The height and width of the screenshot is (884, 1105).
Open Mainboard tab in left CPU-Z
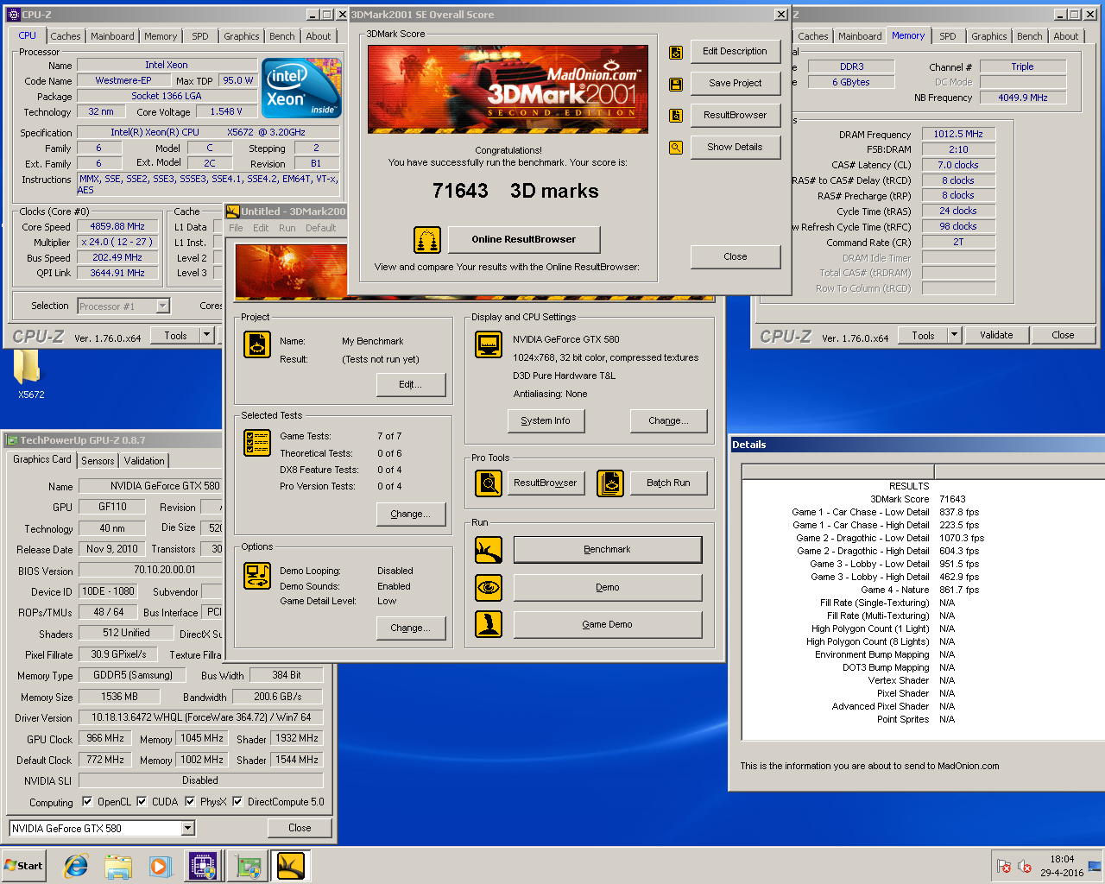(x=112, y=36)
